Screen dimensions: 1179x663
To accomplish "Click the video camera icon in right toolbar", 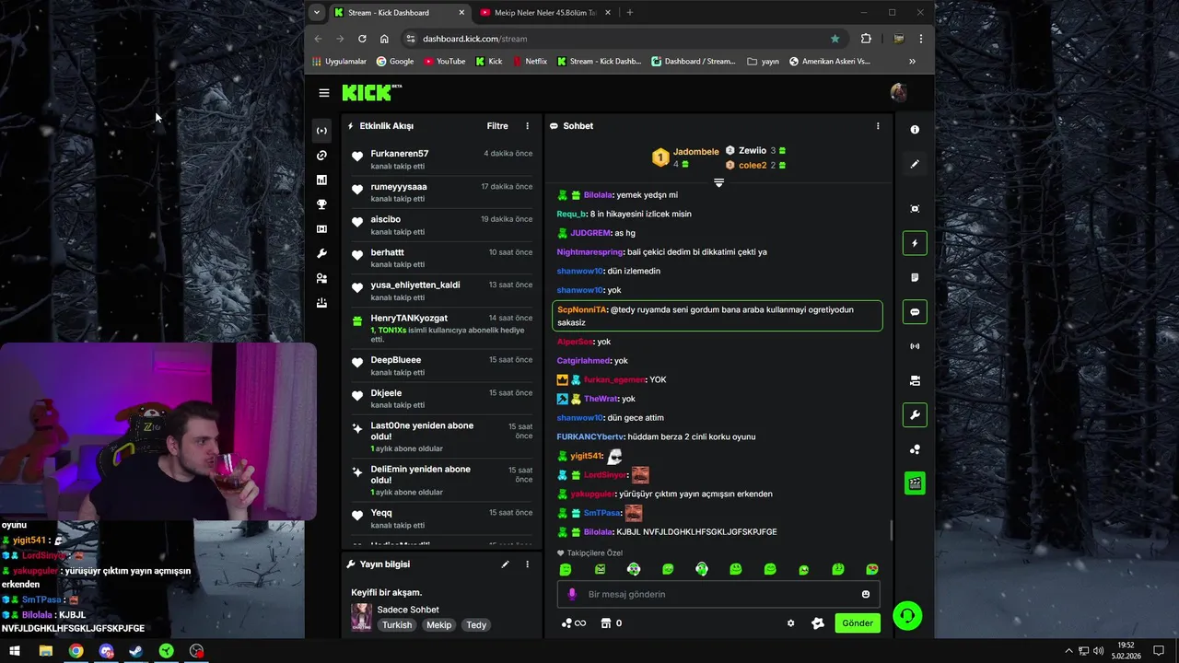I will tap(915, 380).
